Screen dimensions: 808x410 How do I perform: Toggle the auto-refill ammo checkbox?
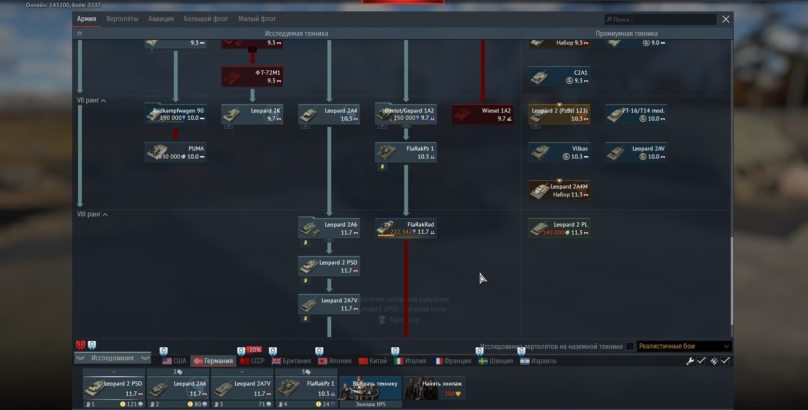725,361
